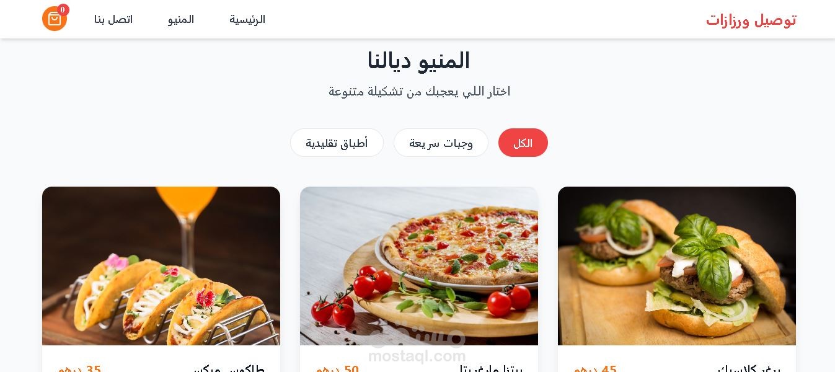The image size is (835, 372).
Task: Click the طاكوس ميكس item title
Action: pos(229,369)
